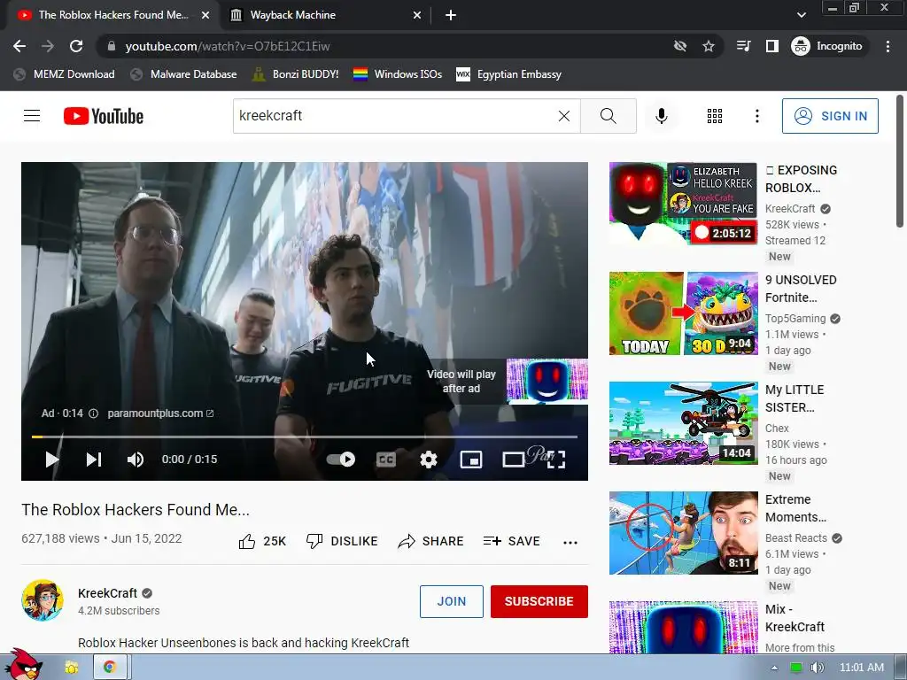Open the MEMZ Download bookmark
This screenshot has width=907, height=680.
coord(64,74)
